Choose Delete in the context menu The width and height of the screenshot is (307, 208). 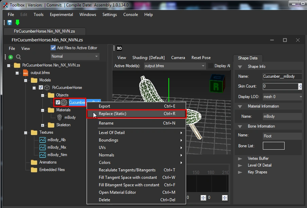coord(136,200)
